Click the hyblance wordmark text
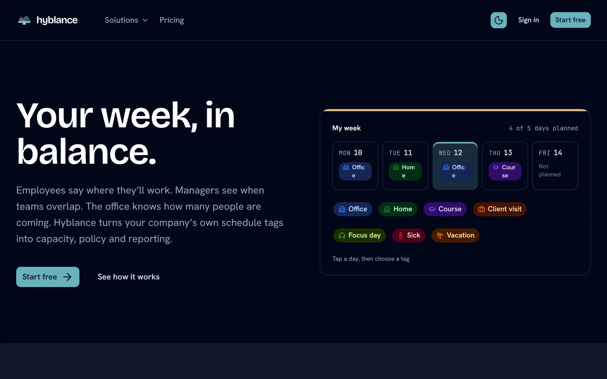Image resolution: width=607 pixels, height=379 pixels. click(x=57, y=20)
